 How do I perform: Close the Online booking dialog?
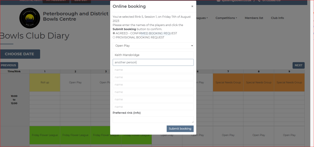coord(192,6)
